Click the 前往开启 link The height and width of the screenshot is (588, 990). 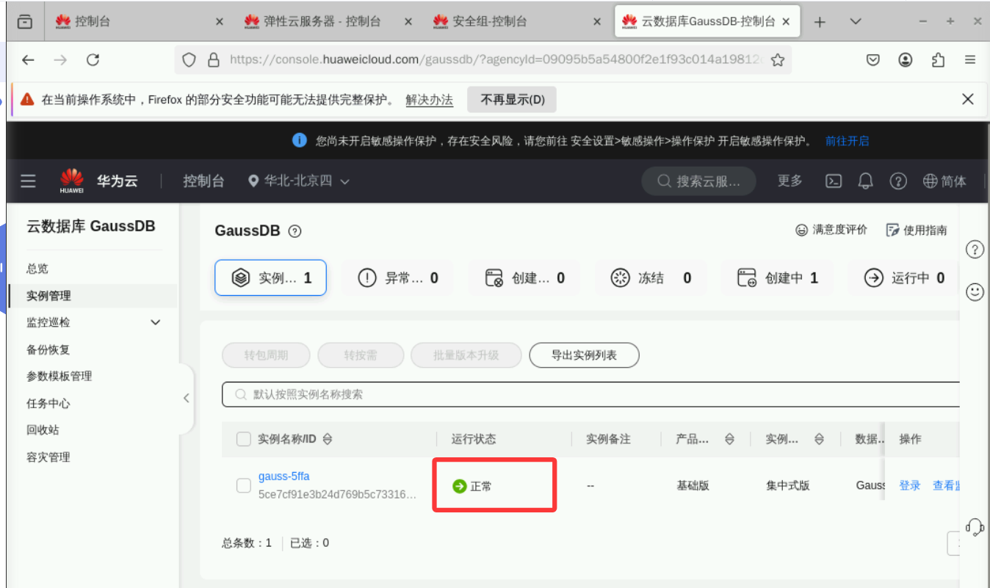click(847, 141)
